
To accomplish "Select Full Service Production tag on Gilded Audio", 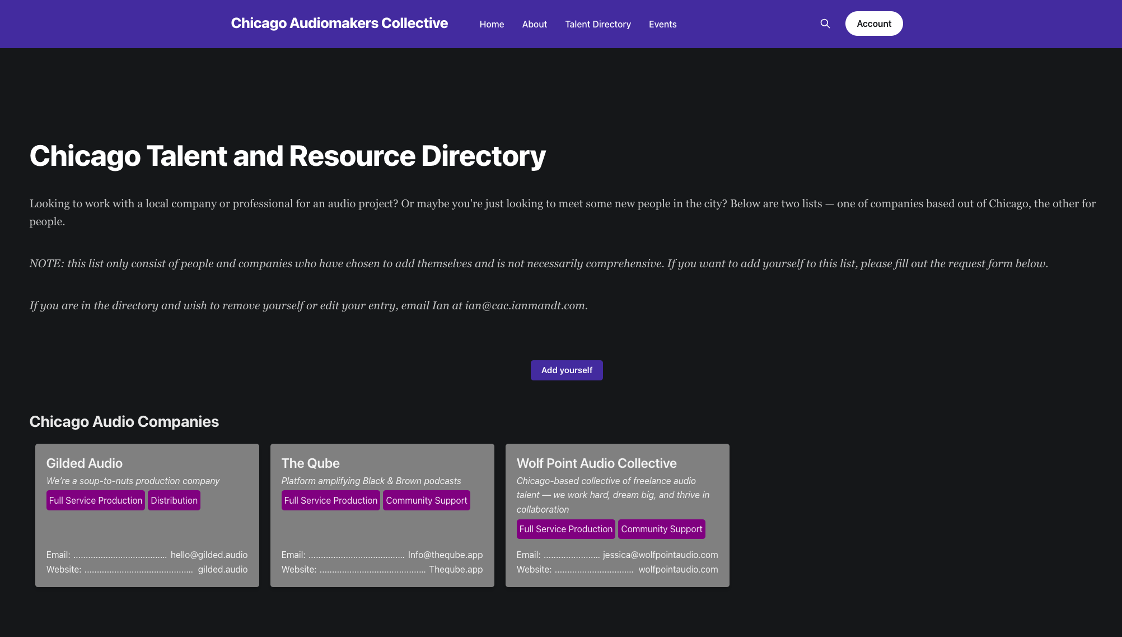I will 96,500.
